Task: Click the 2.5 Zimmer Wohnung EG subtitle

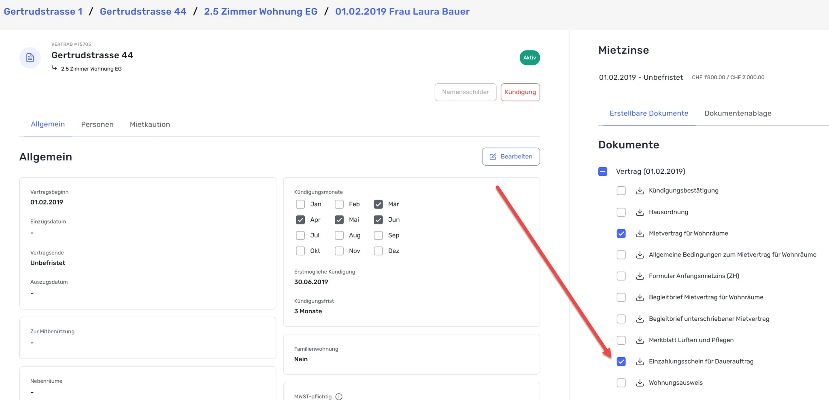Action: click(x=91, y=69)
